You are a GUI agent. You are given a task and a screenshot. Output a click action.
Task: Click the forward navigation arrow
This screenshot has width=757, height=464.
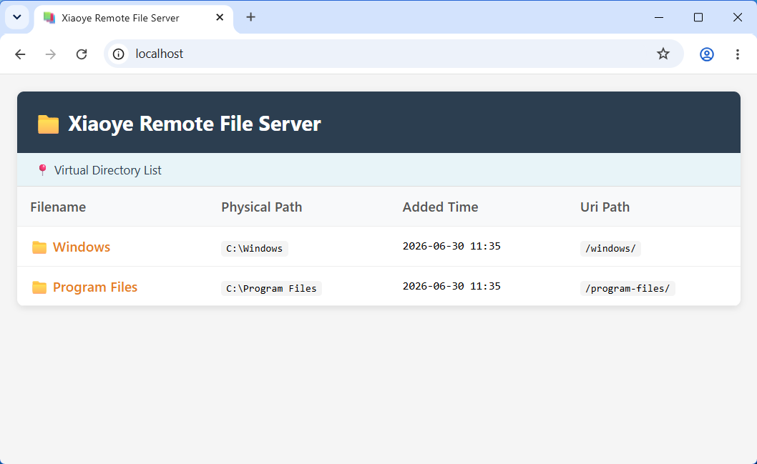(51, 54)
